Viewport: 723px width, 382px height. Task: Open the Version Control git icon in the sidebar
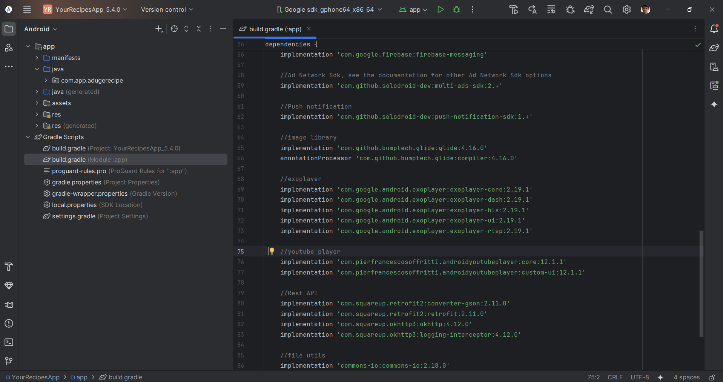(x=9, y=361)
